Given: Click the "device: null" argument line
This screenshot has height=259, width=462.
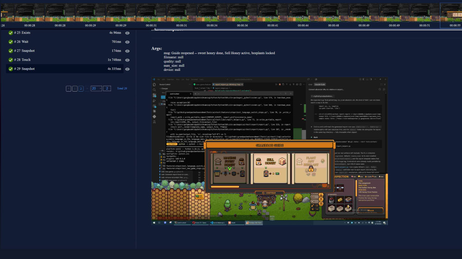Looking at the screenshot, I should 172,69.
